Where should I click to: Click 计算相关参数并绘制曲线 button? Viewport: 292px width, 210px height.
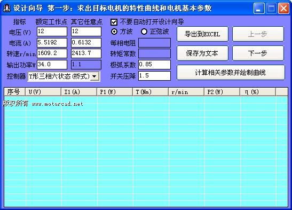pos(231,72)
